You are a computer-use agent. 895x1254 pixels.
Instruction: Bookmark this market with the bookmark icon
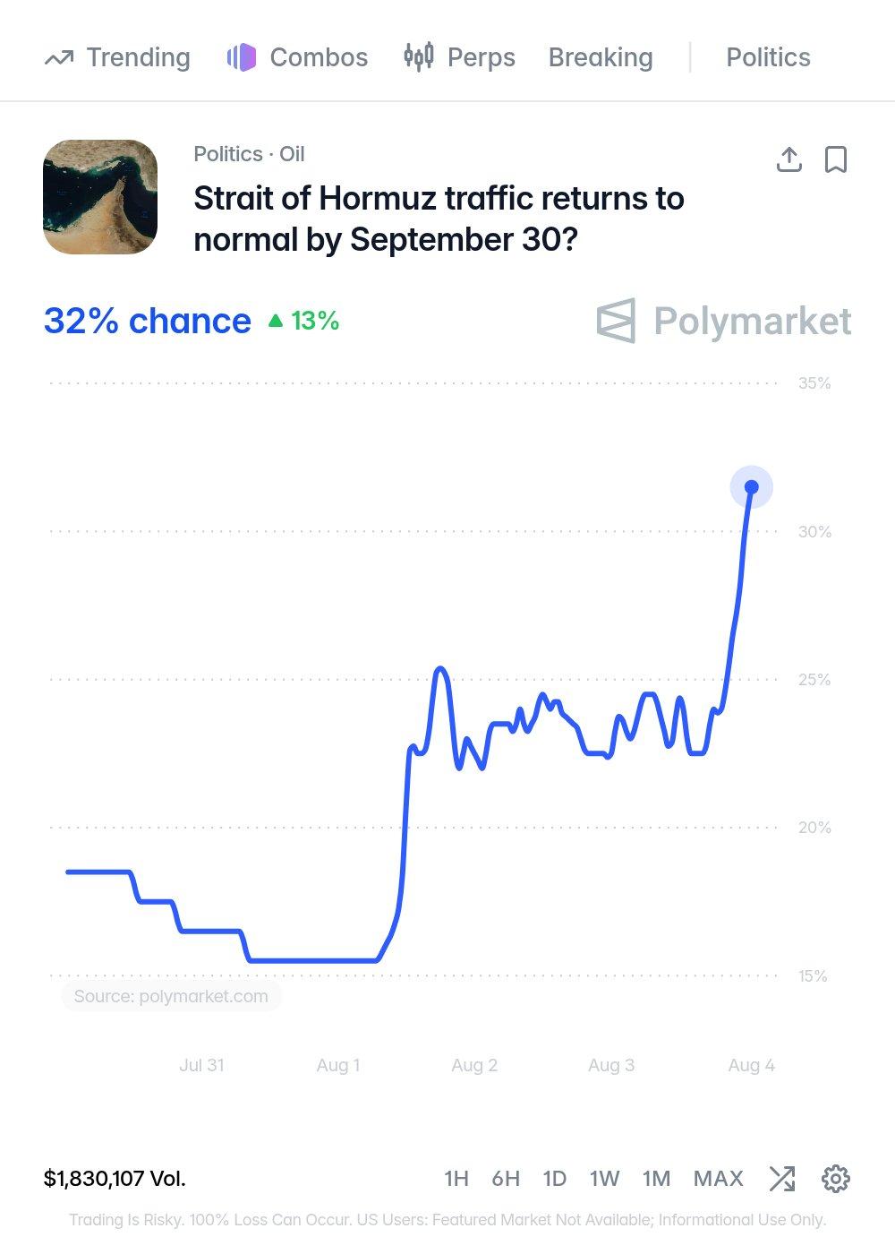[836, 159]
